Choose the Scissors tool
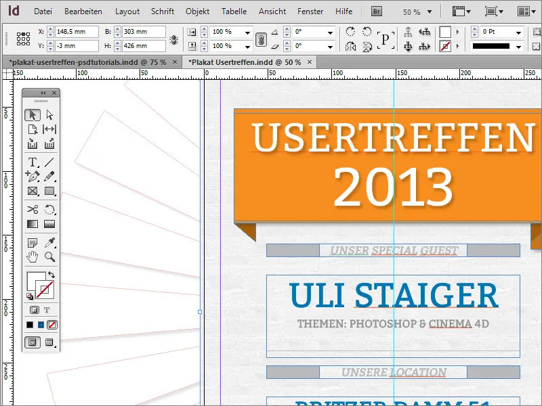Image resolution: width=542 pixels, height=406 pixels. 33,209
